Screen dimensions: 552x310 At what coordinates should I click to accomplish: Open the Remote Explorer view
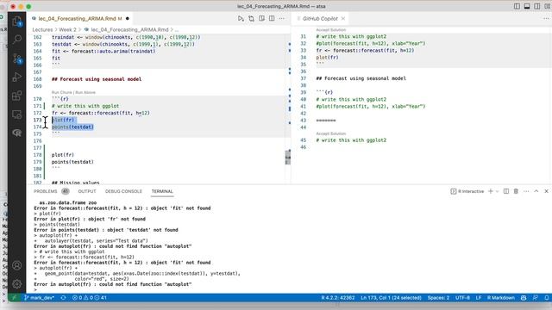[x=17, y=115]
